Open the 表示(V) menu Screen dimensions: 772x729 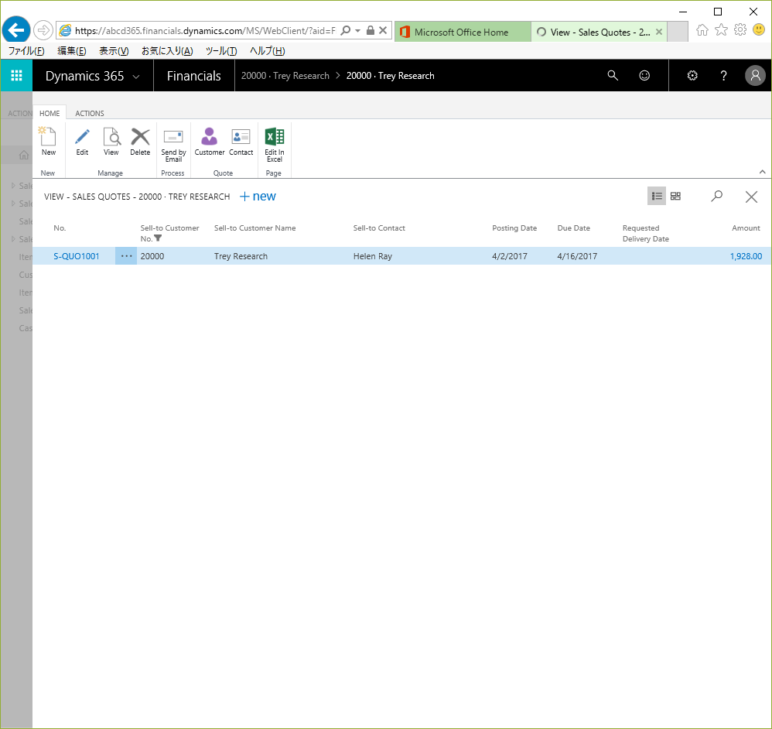114,51
